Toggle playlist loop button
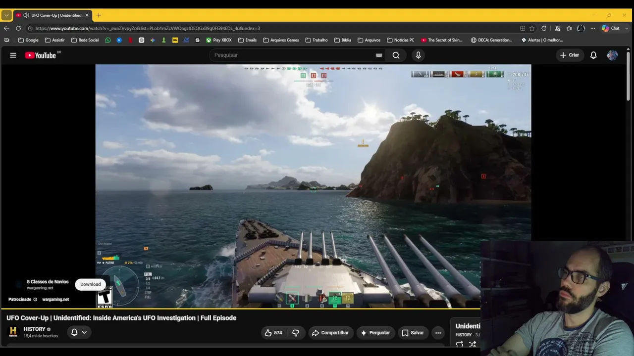Image resolution: width=634 pixels, height=356 pixels. click(x=460, y=344)
